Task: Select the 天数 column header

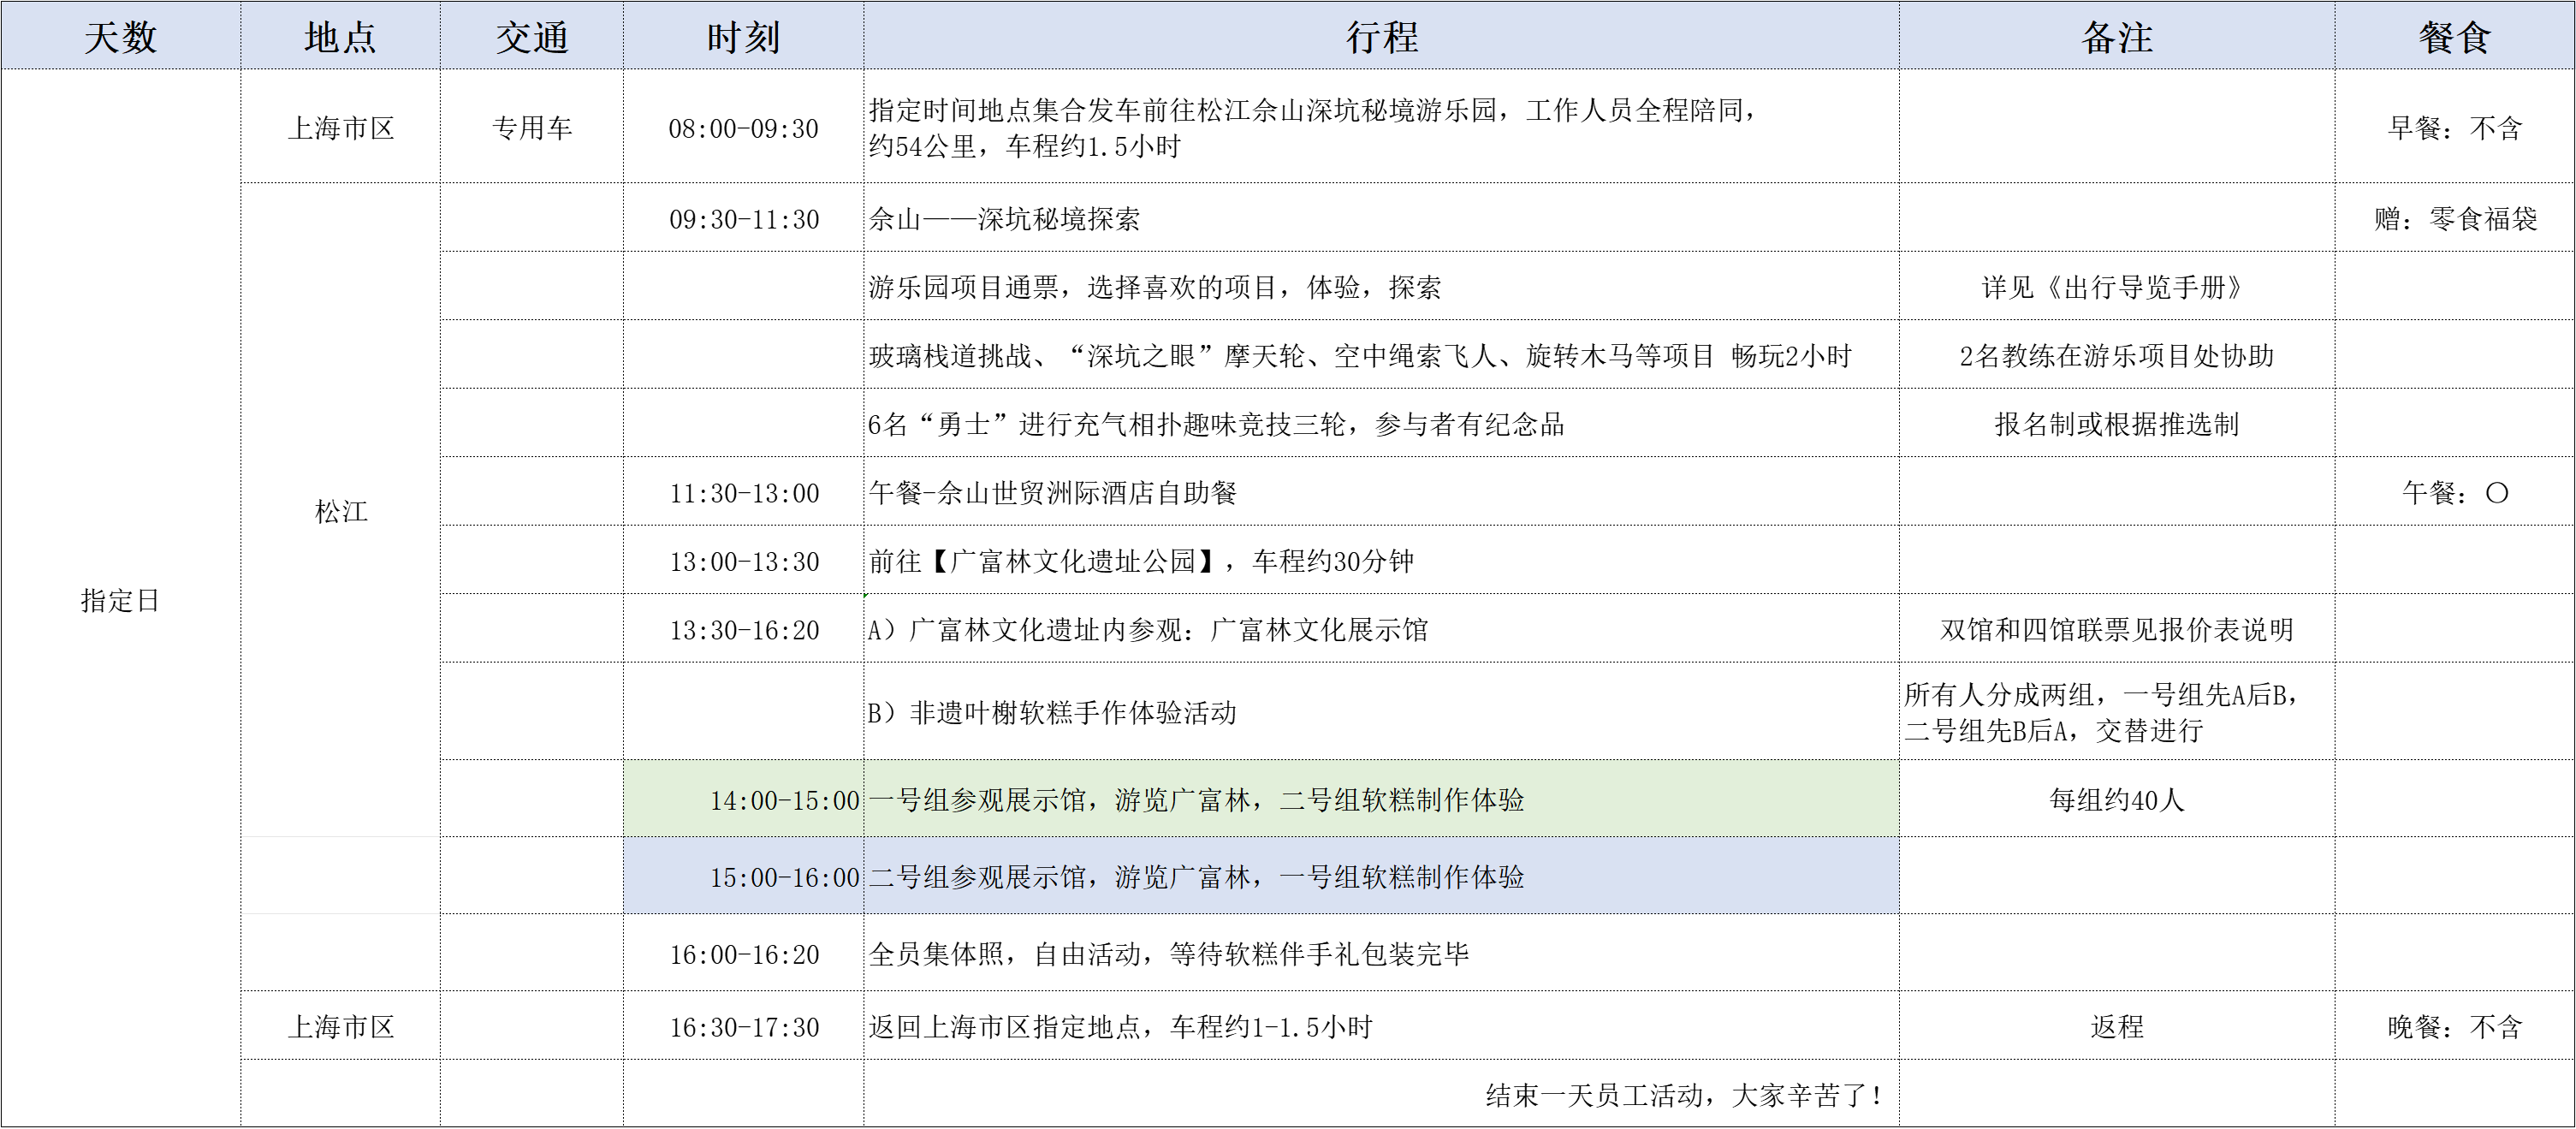Action: (120, 37)
